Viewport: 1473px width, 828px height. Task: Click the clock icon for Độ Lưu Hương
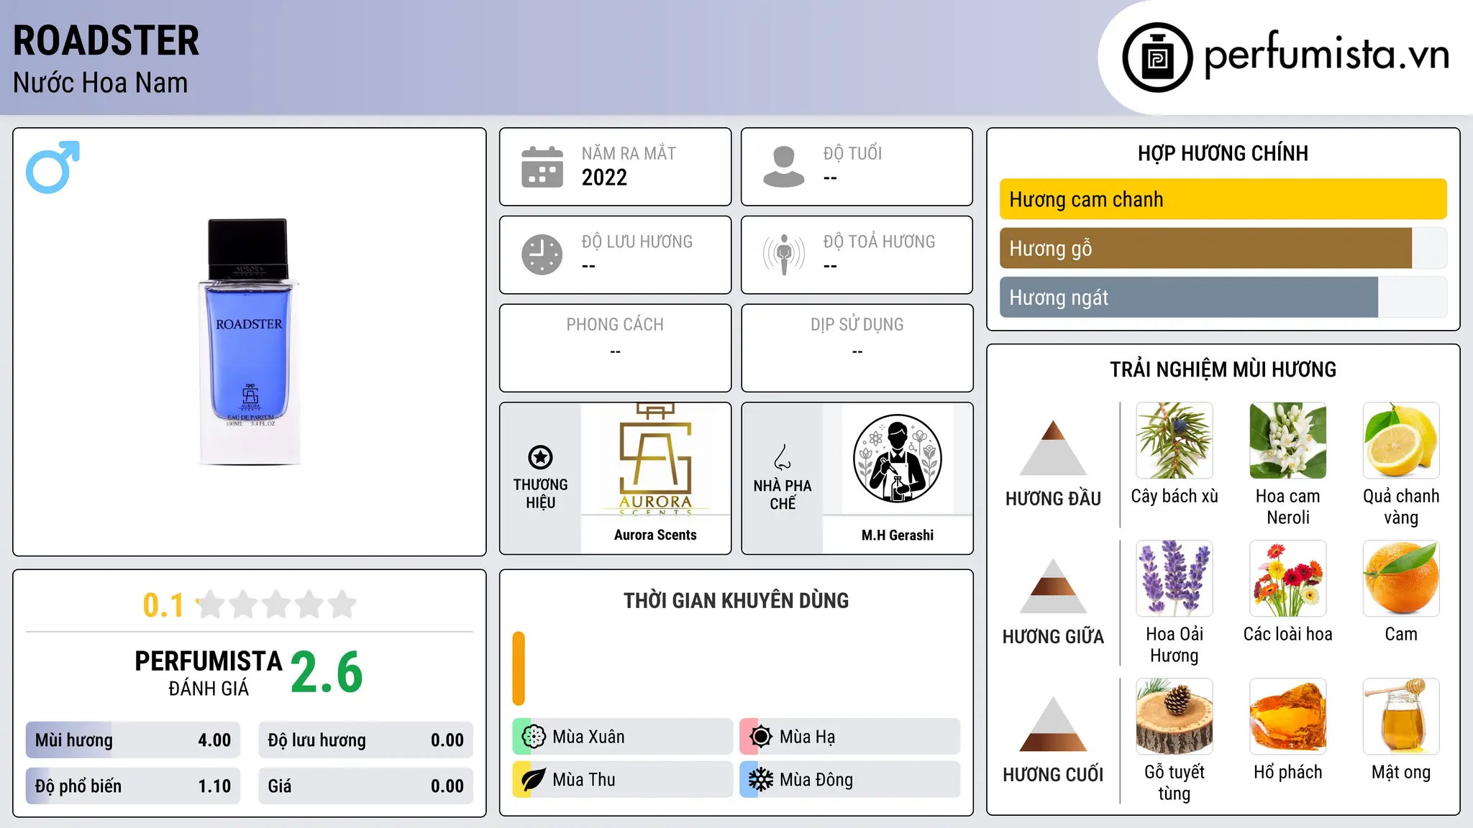[x=542, y=254]
